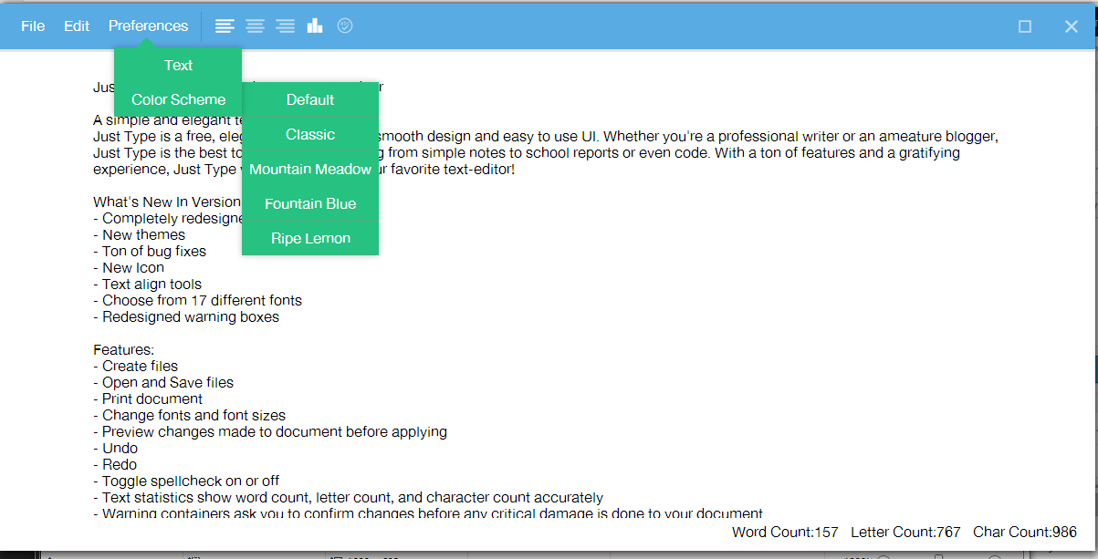Screen dimensions: 1098x559
Task: Close the Just Type window
Action: point(1072,26)
